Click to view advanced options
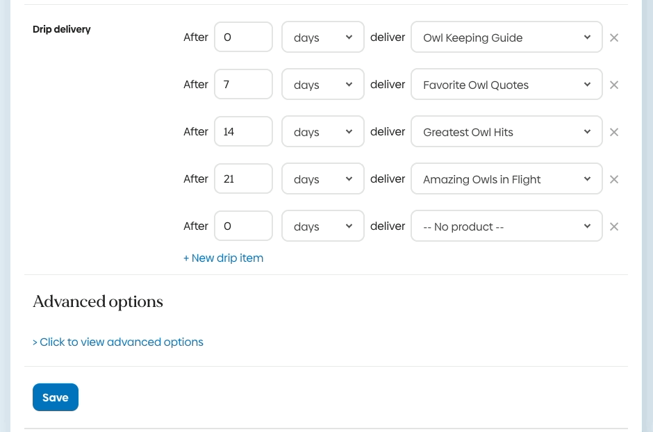653x432 pixels. [x=118, y=342]
